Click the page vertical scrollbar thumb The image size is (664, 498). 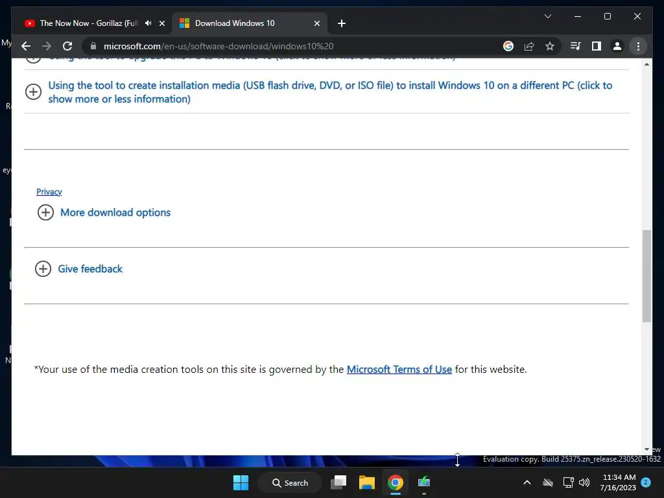click(x=646, y=276)
